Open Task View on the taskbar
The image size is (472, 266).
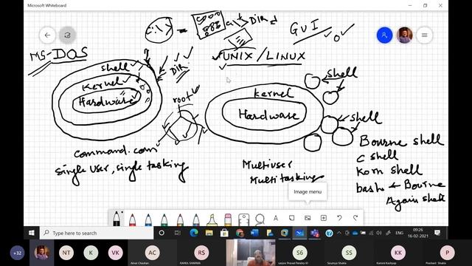[x=178, y=233]
